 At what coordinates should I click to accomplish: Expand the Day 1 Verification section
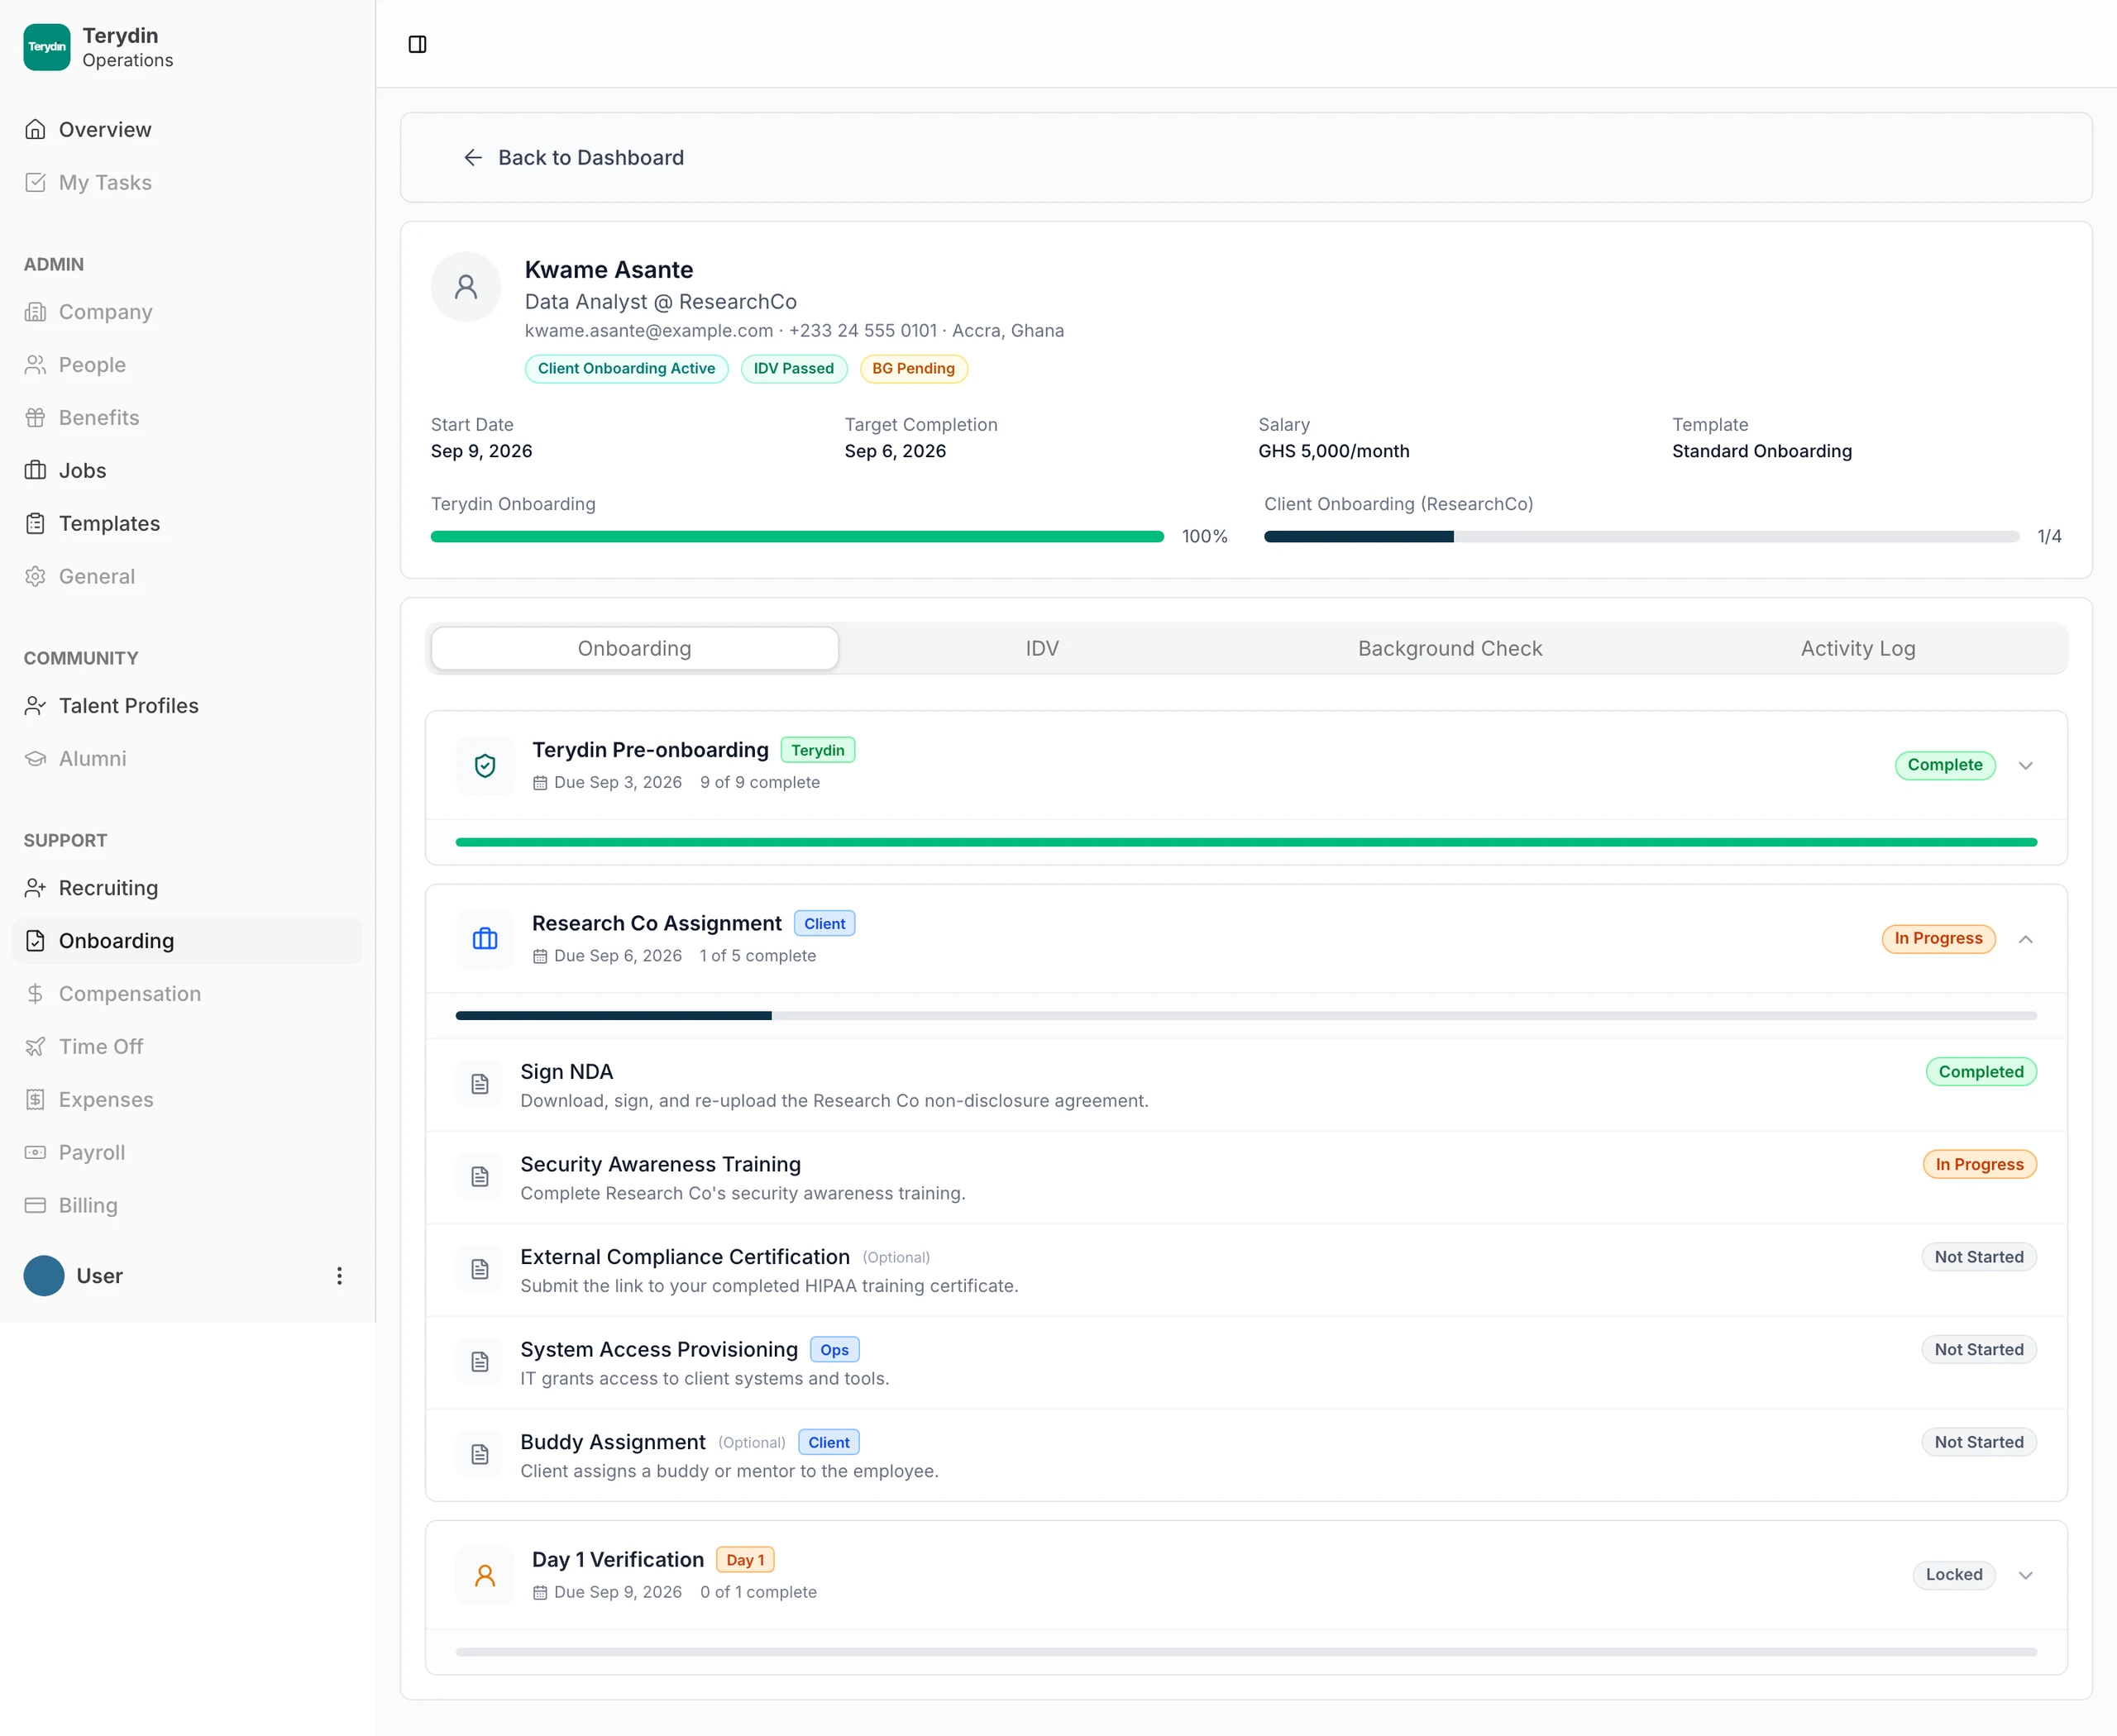(x=2026, y=1576)
